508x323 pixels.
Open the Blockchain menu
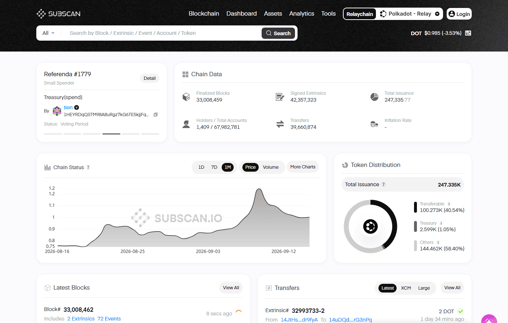pyautogui.click(x=204, y=13)
